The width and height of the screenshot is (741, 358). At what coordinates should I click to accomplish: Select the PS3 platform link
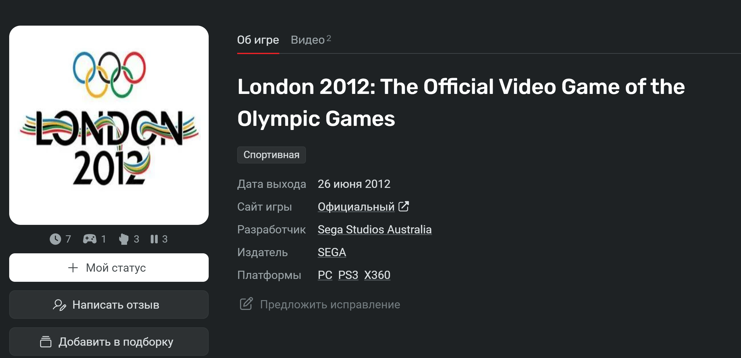click(348, 275)
